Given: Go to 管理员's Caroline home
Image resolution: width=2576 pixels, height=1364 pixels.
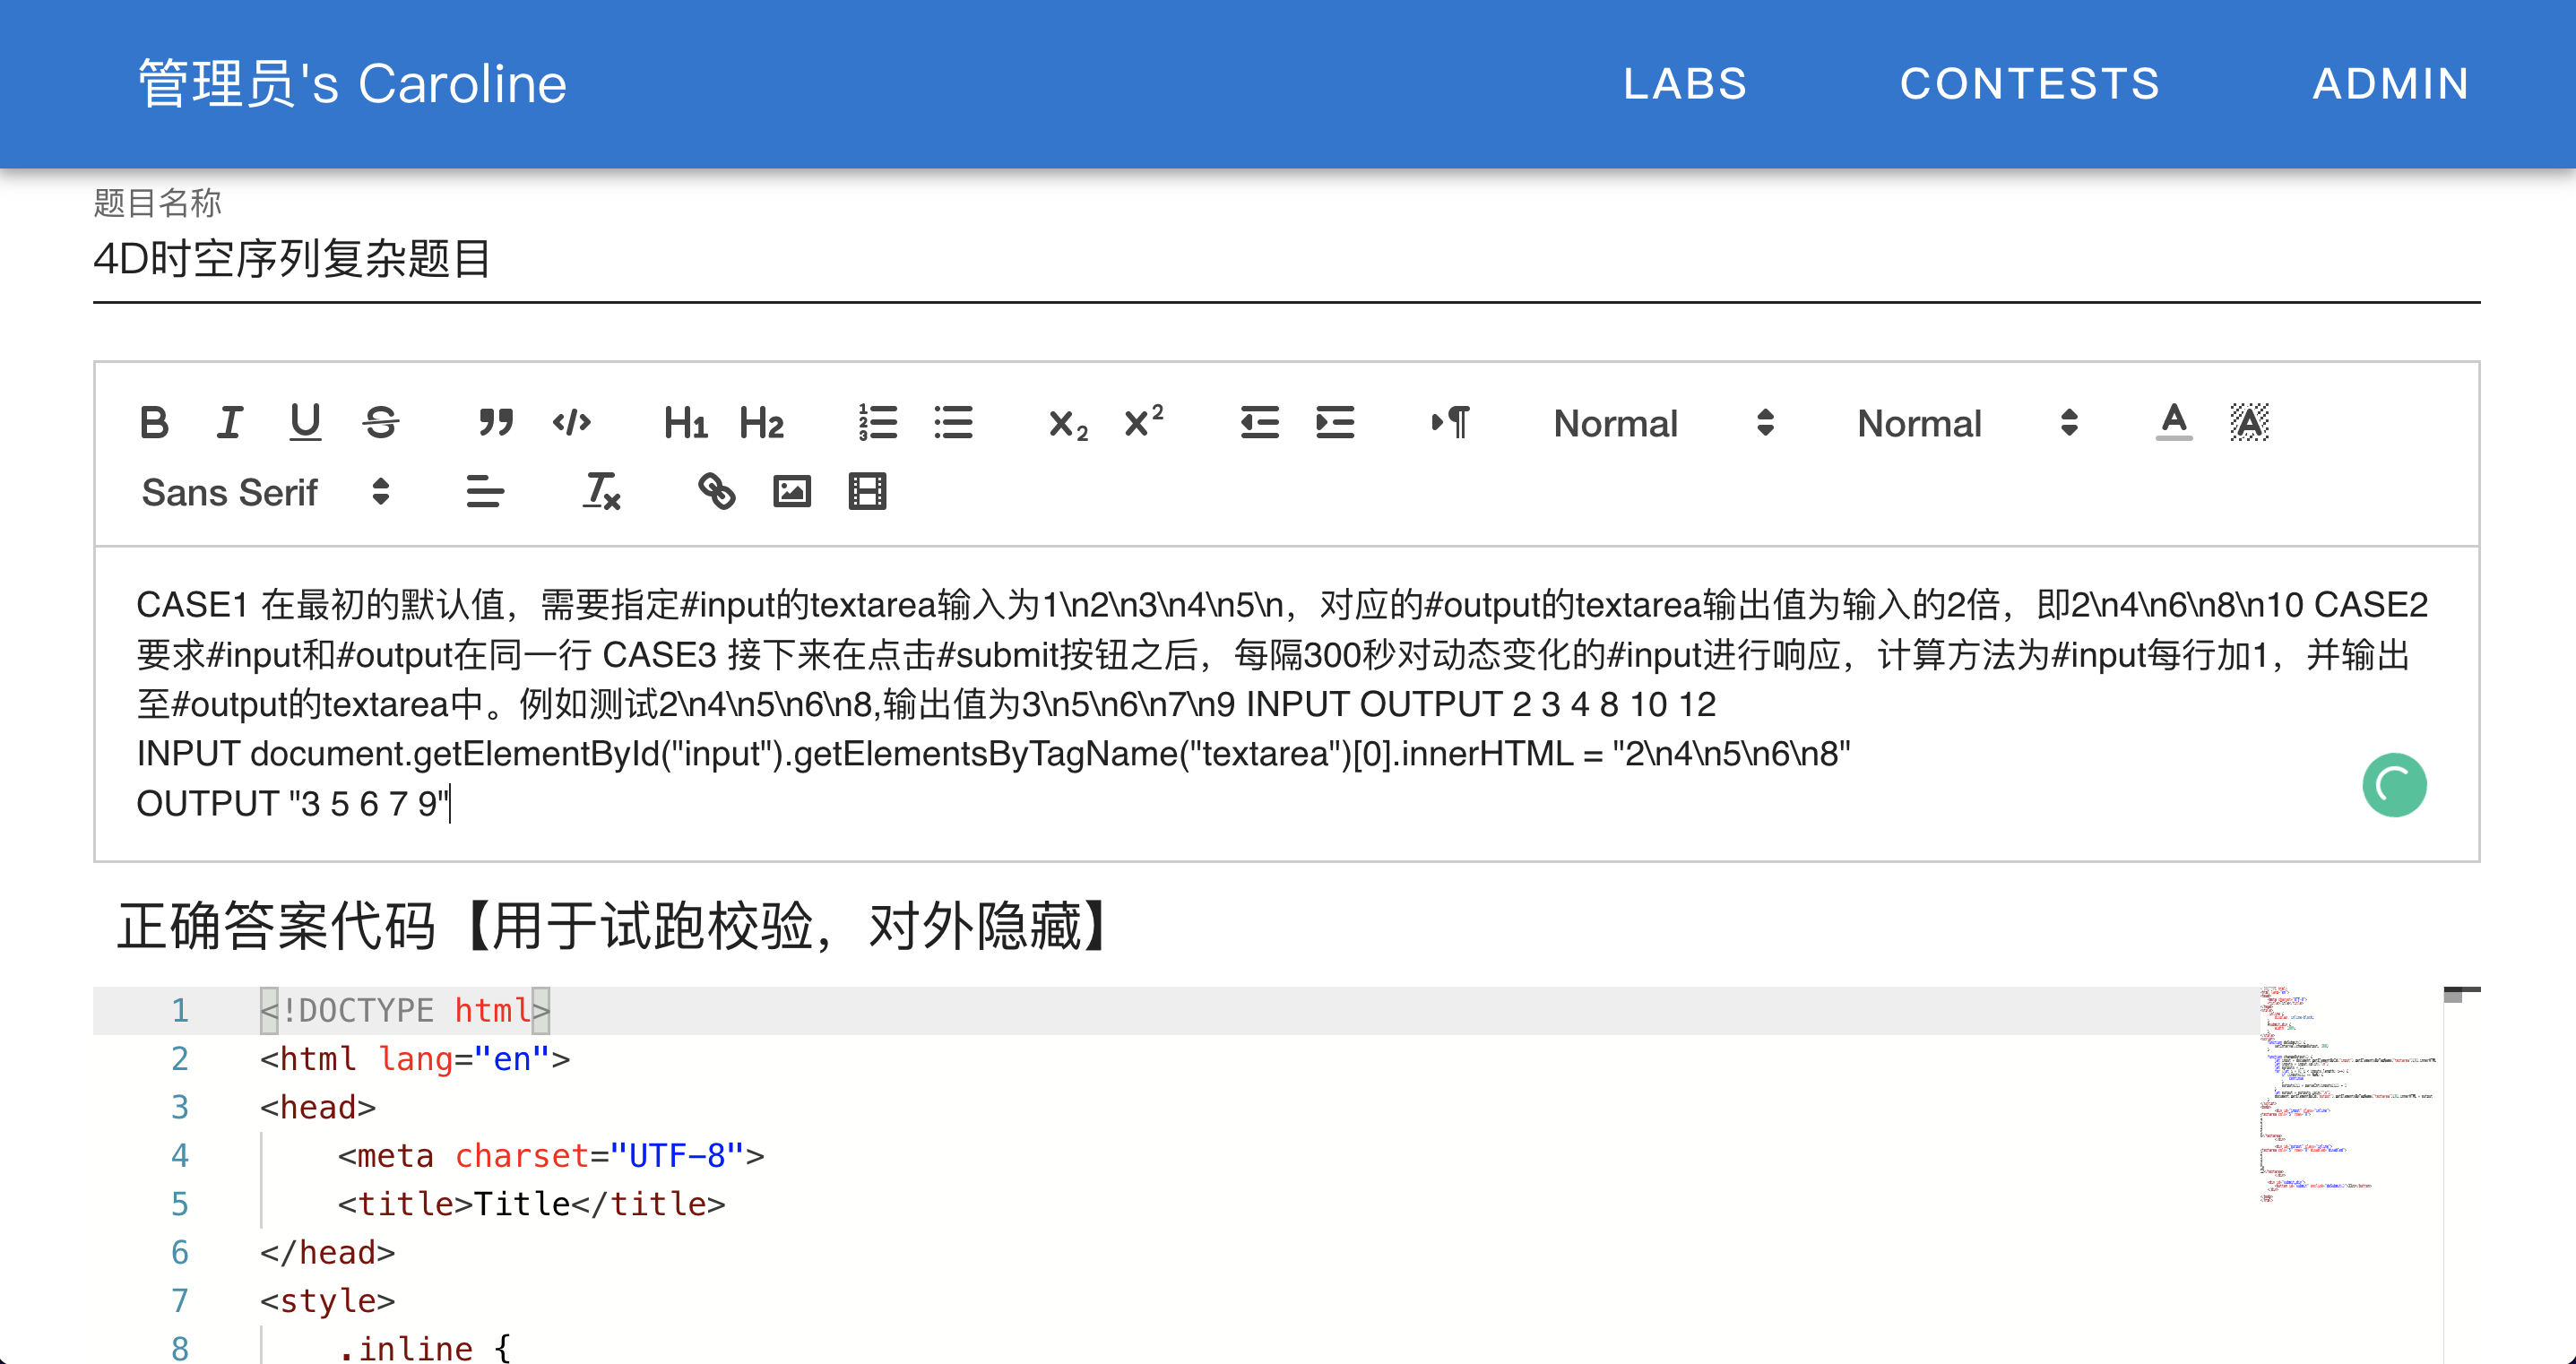Looking at the screenshot, I should tap(352, 84).
